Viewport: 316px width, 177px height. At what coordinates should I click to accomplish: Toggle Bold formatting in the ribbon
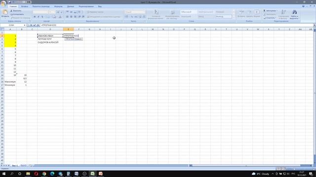click(x=35, y=17)
